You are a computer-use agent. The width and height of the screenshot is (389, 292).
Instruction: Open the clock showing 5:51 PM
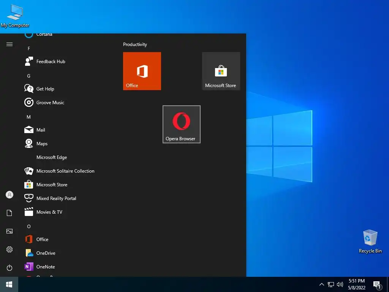coord(356,284)
